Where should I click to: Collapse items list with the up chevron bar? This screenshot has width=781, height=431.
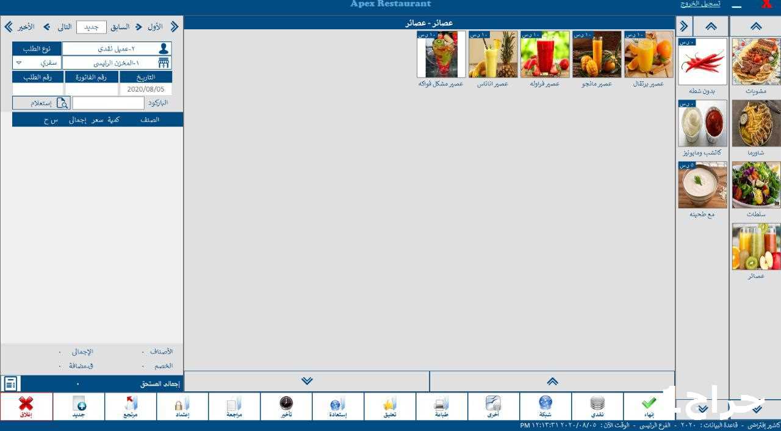click(552, 381)
